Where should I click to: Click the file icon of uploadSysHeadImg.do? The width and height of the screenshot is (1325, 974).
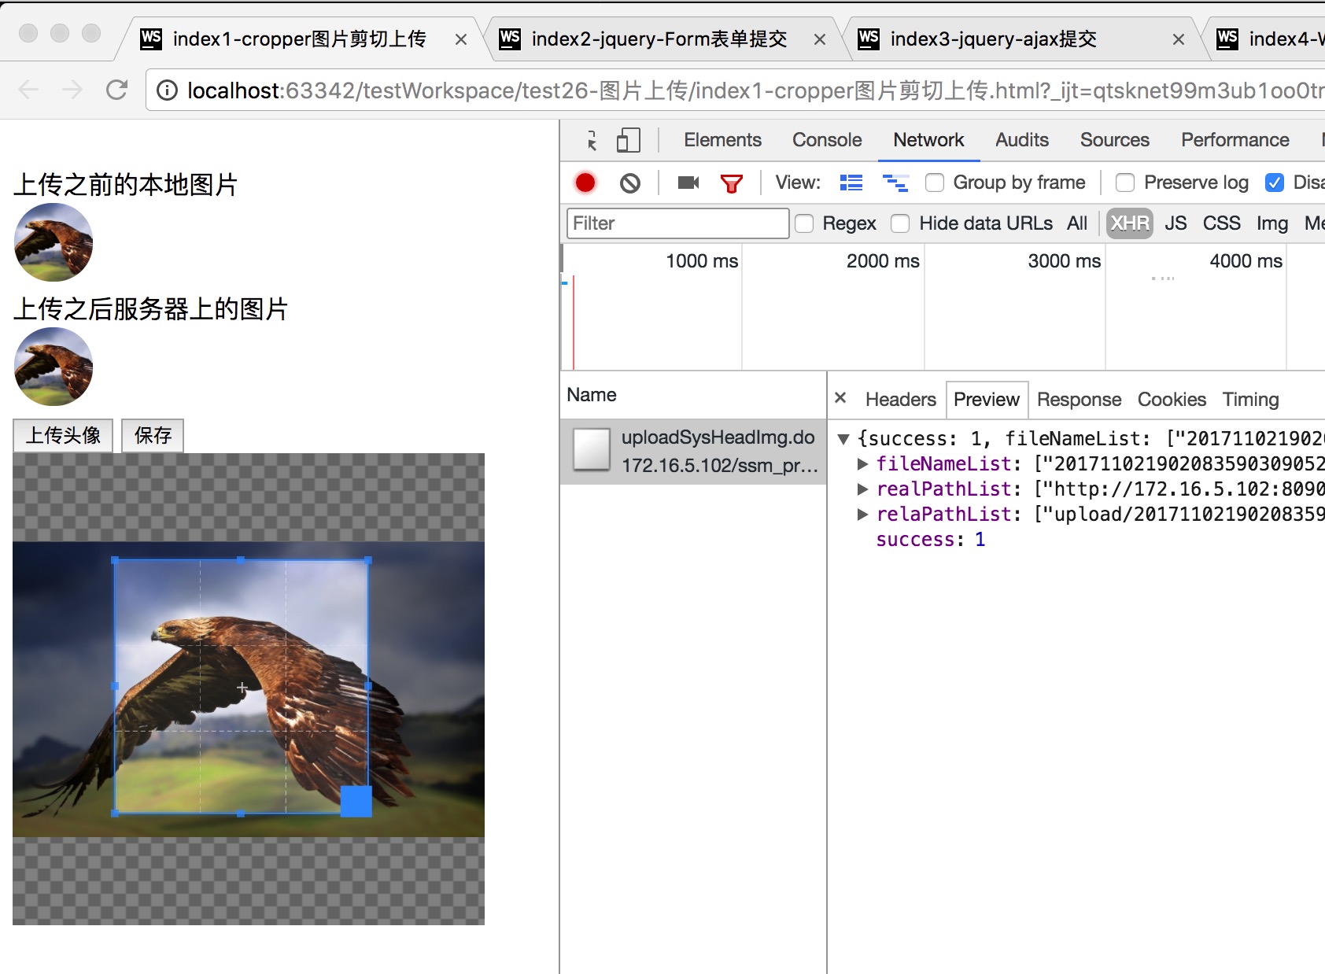click(x=592, y=450)
